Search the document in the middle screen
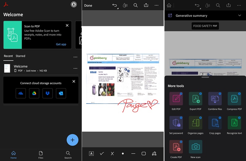Image resolution: width=246 pixels, height=161 pixels. 136,5
